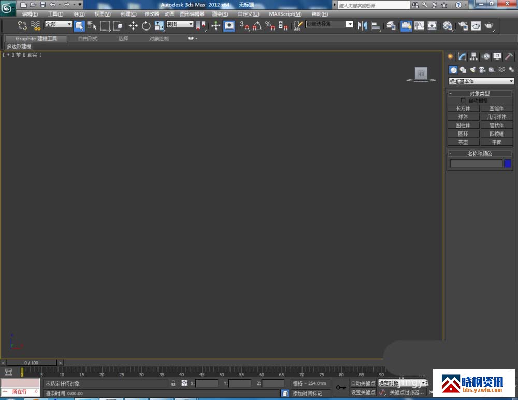Screen dimensions: 518x400
Task: Open the 工具(T) menu
Action: pos(55,14)
